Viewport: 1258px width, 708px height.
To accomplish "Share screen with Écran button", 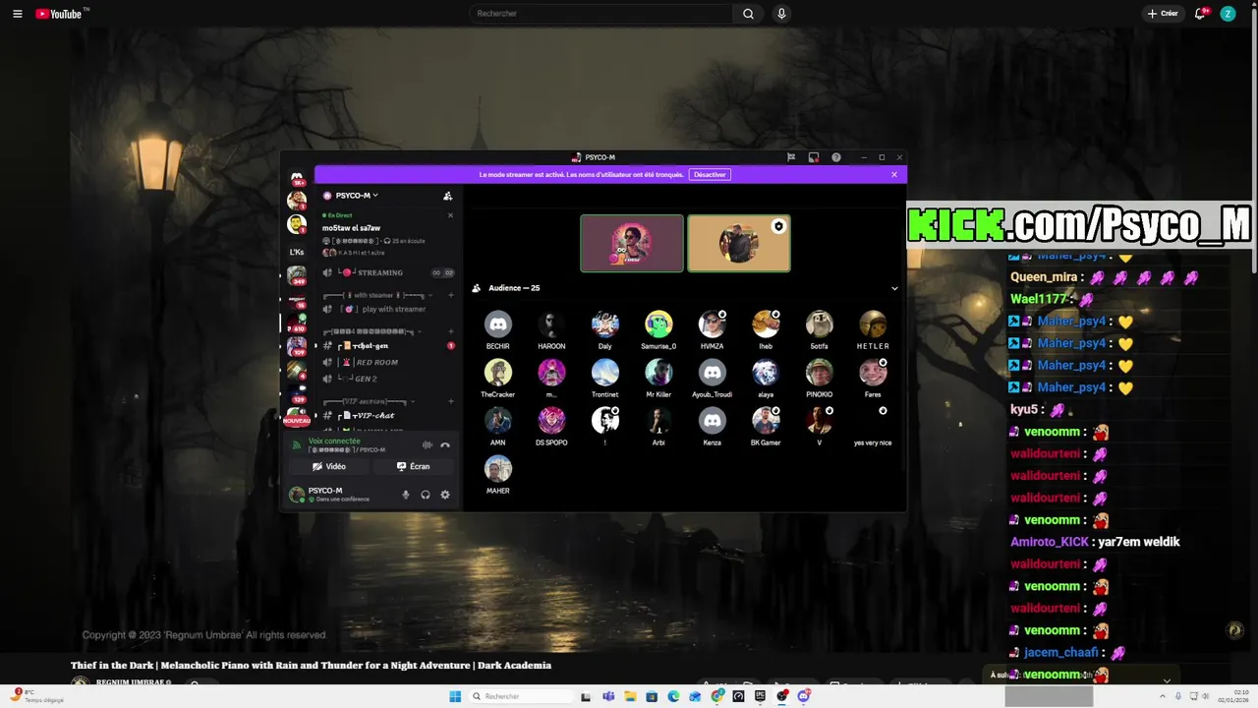I will [413, 466].
